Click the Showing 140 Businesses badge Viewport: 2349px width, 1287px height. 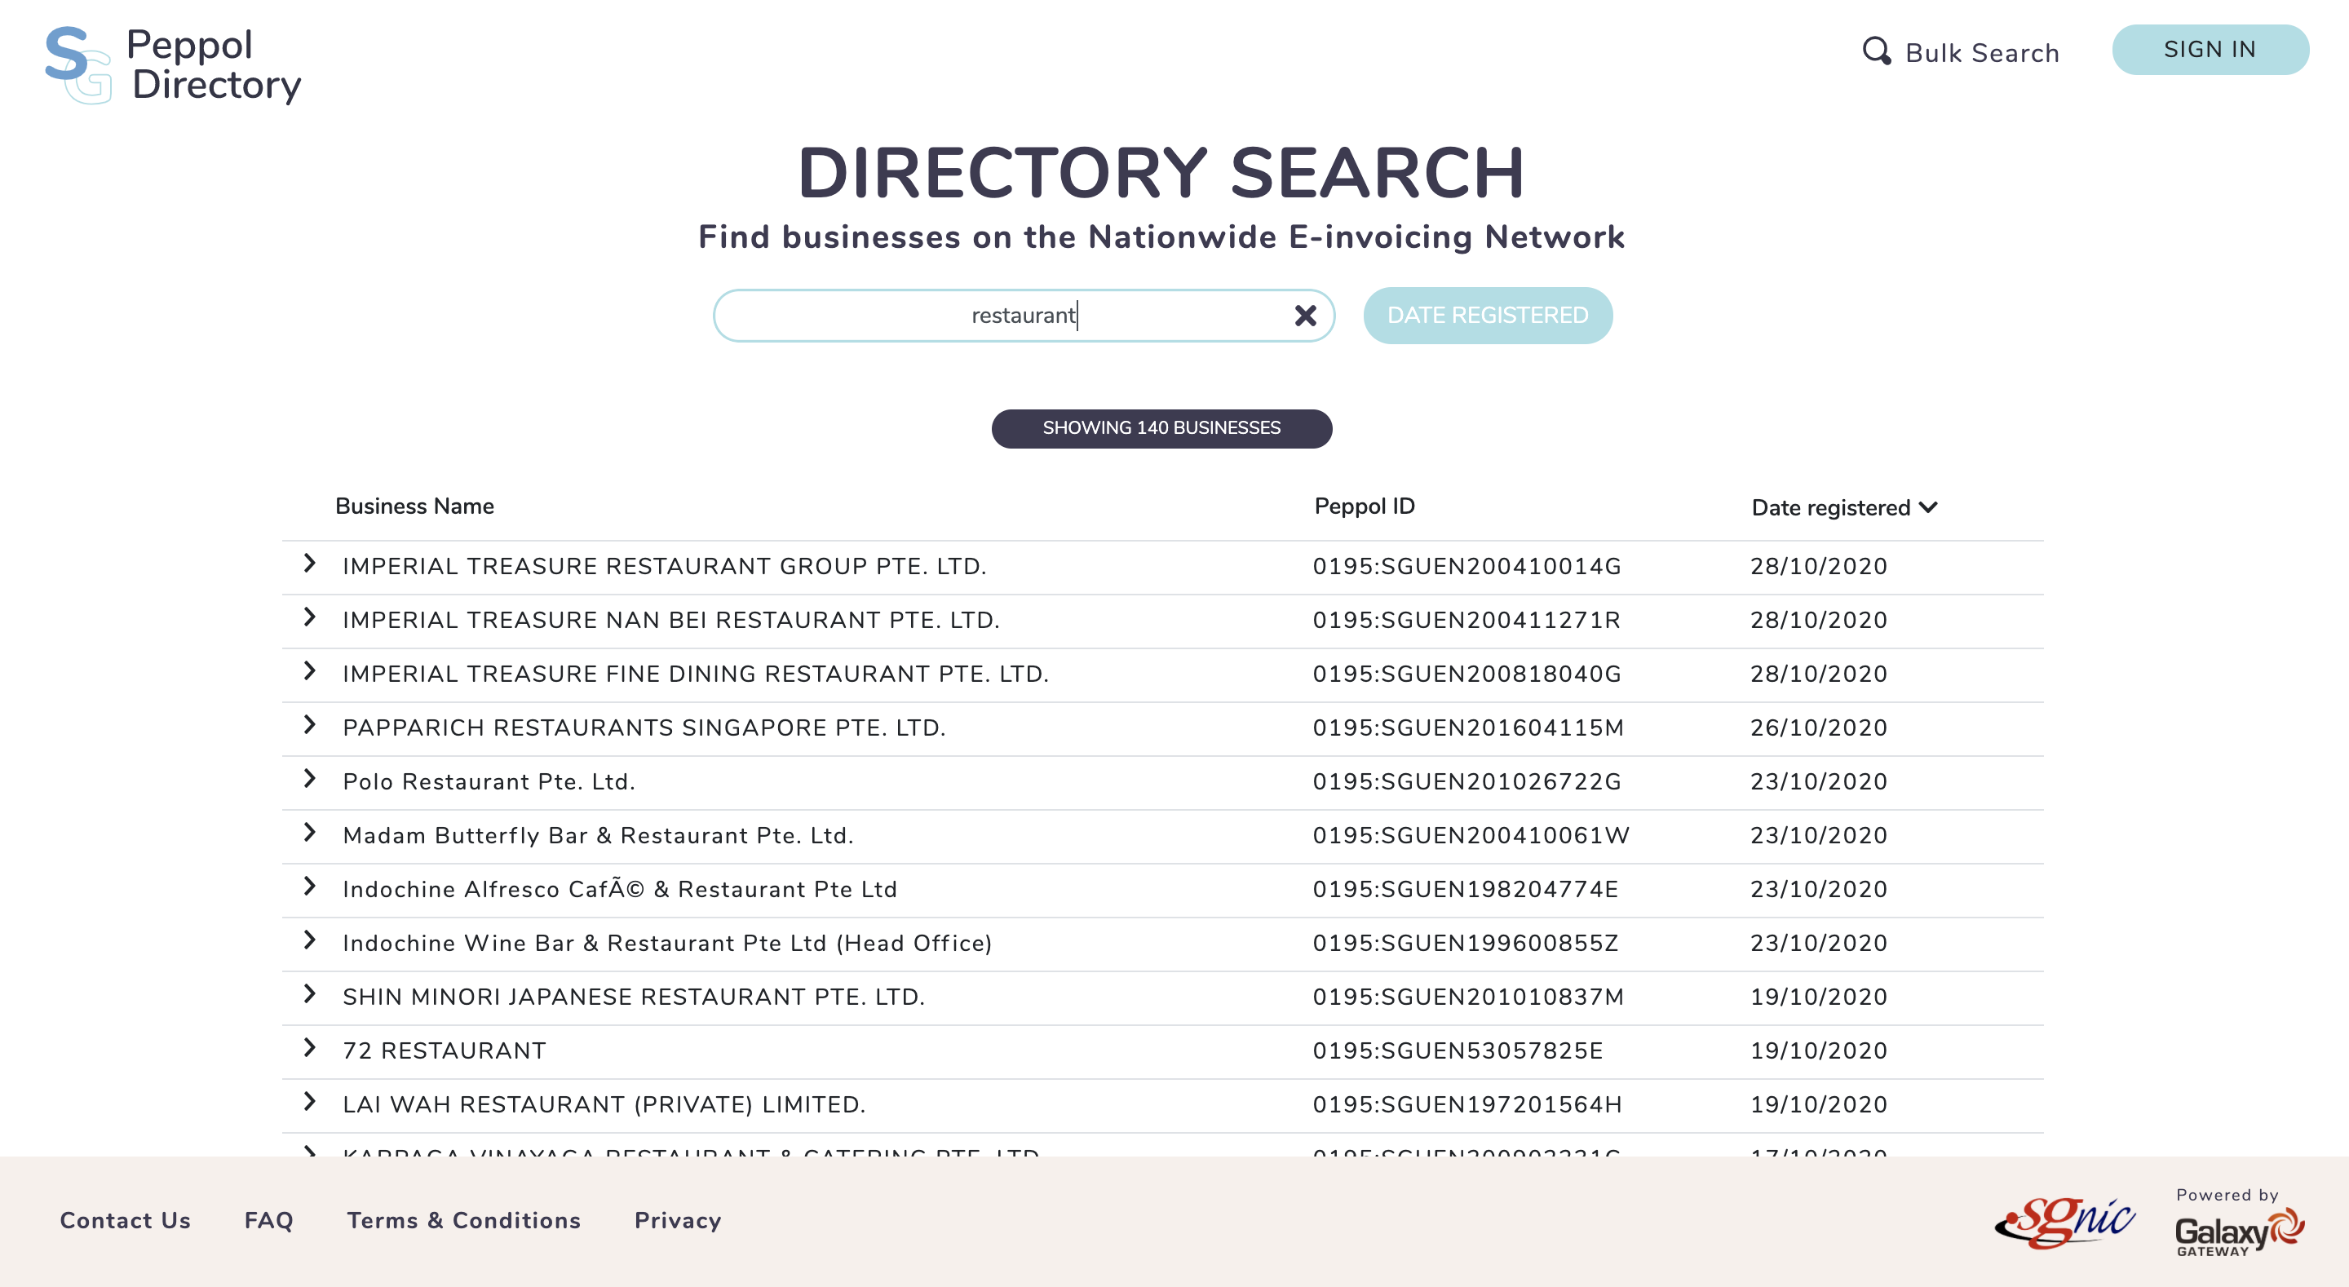tap(1161, 429)
